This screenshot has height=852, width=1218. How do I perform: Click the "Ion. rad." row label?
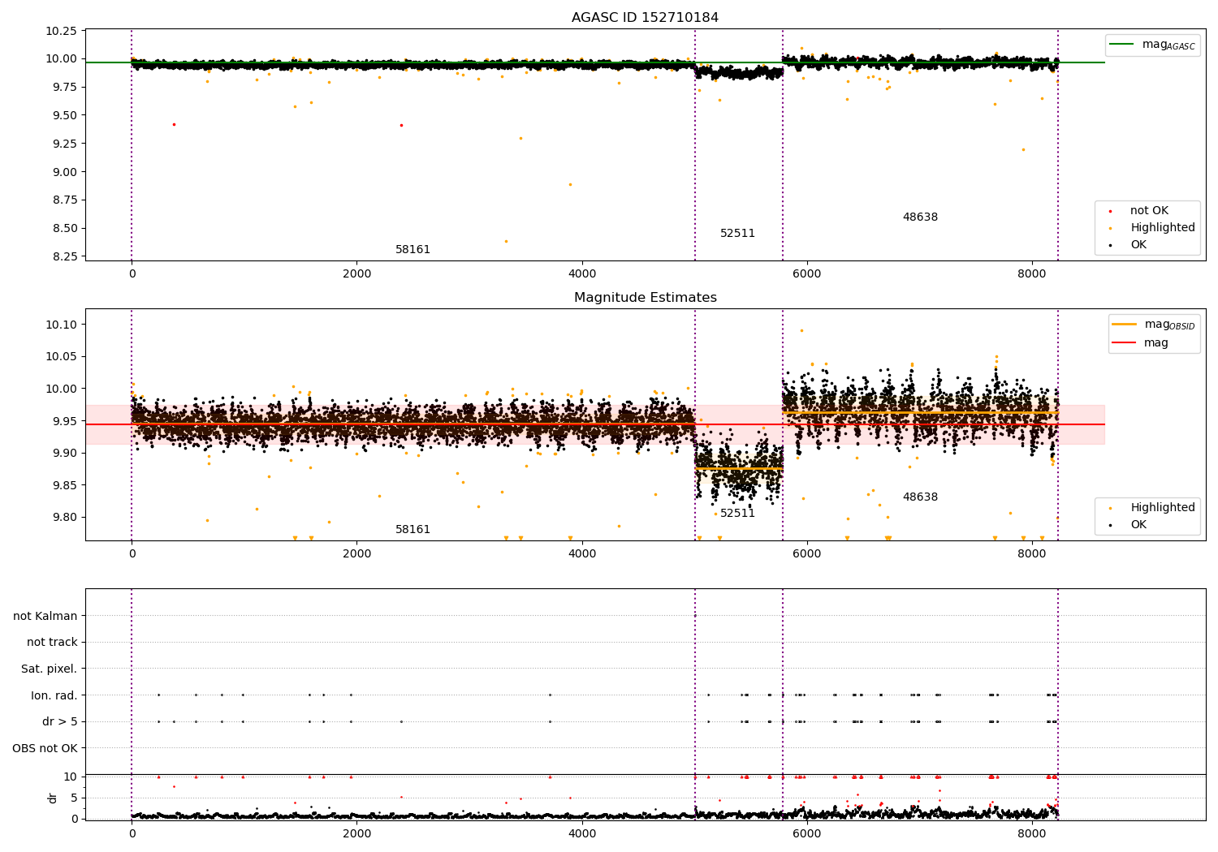tap(54, 695)
